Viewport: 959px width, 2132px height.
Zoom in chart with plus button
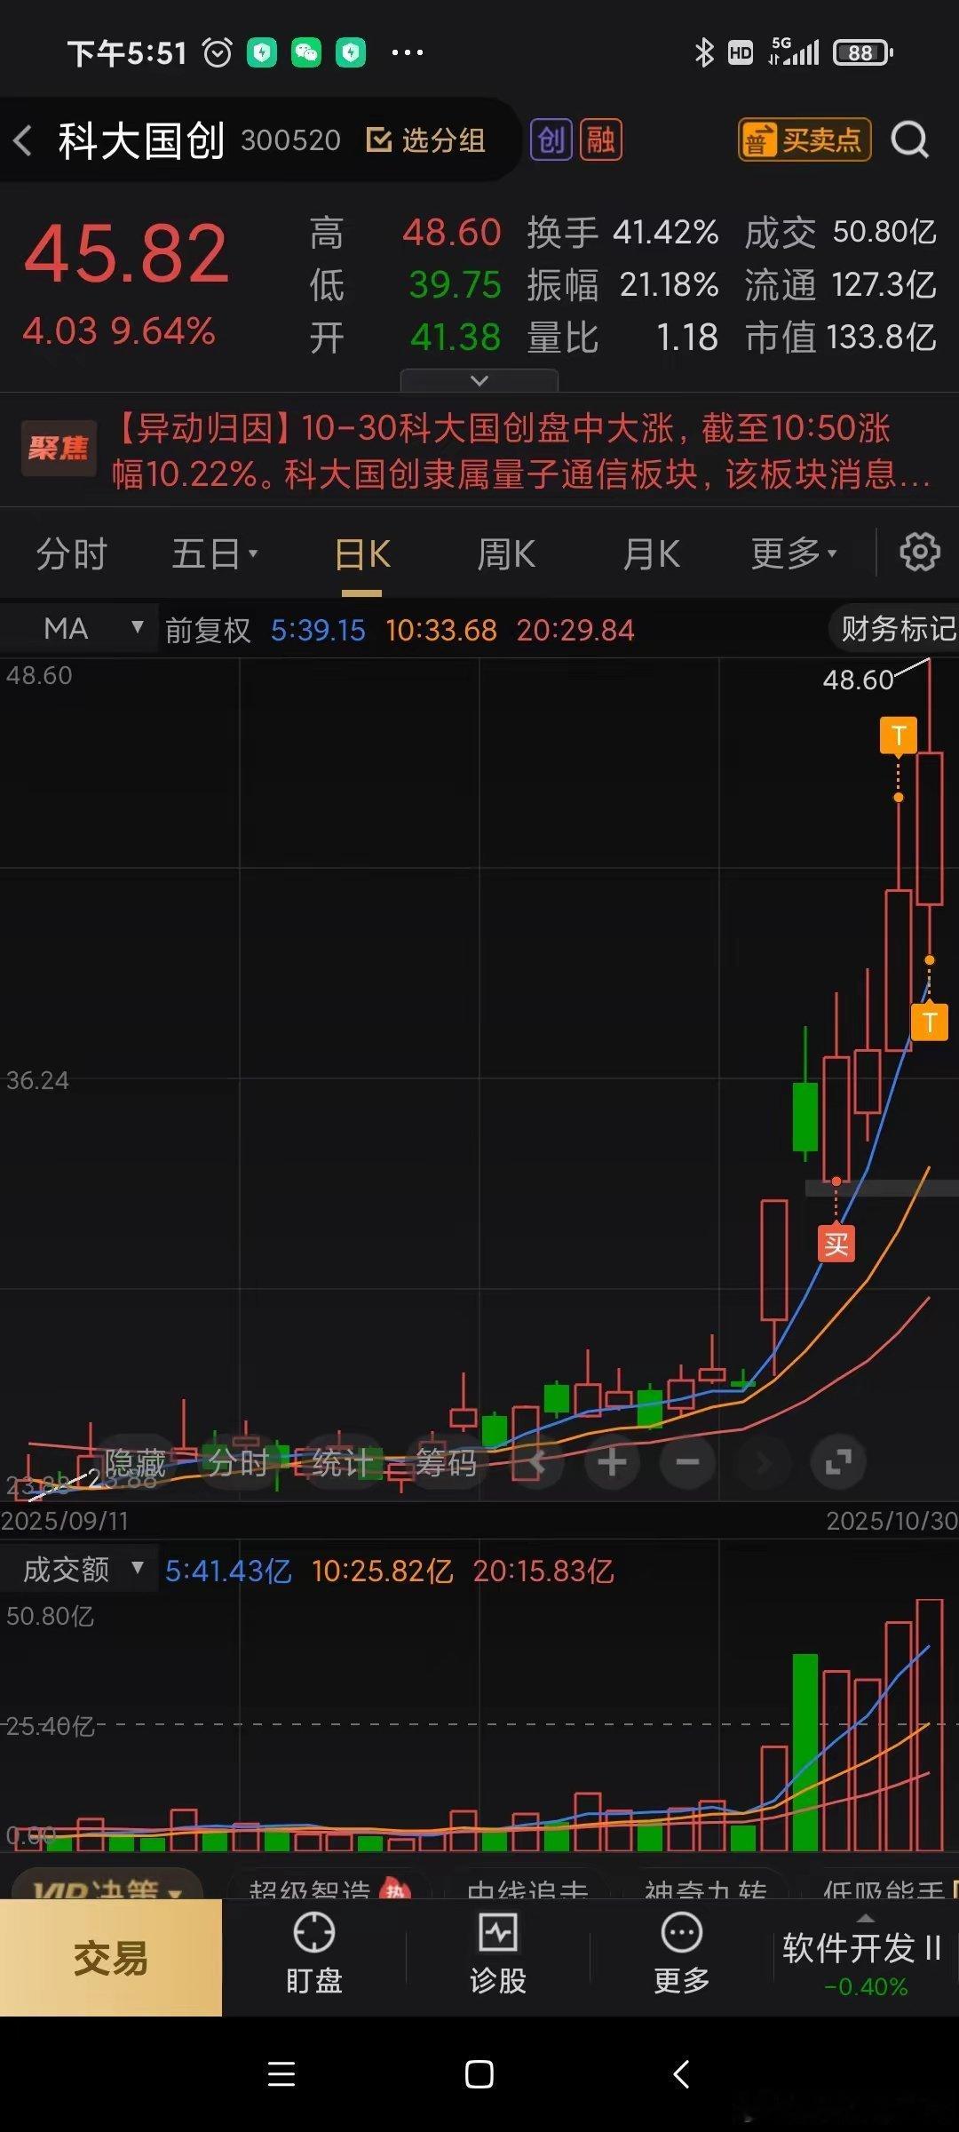pyautogui.click(x=612, y=1462)
